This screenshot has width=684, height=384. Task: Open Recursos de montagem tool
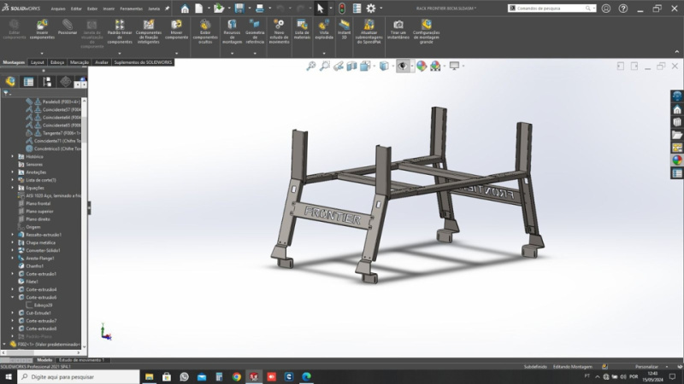click(x=232, y=32)
